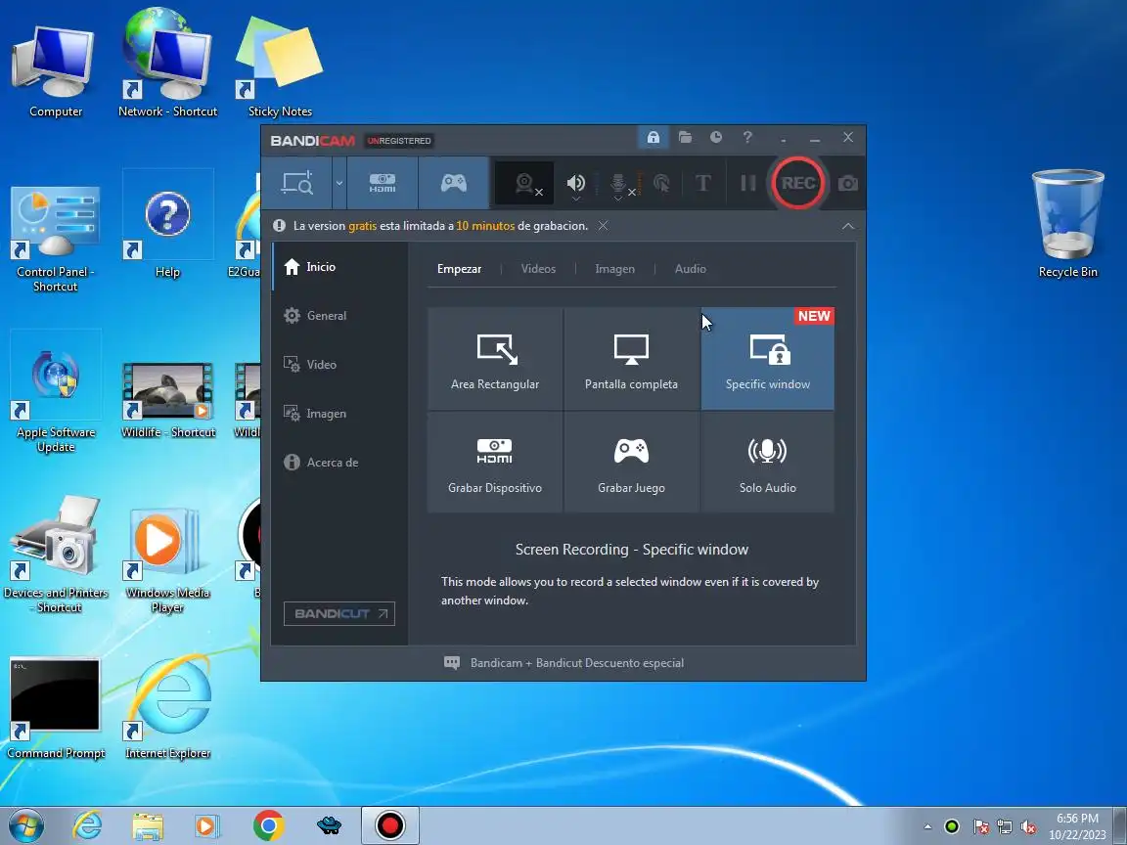Choose the Solo Audio tile
Image resolution: width=1127 pixels, height=845 pixels.
click(768, 463)
